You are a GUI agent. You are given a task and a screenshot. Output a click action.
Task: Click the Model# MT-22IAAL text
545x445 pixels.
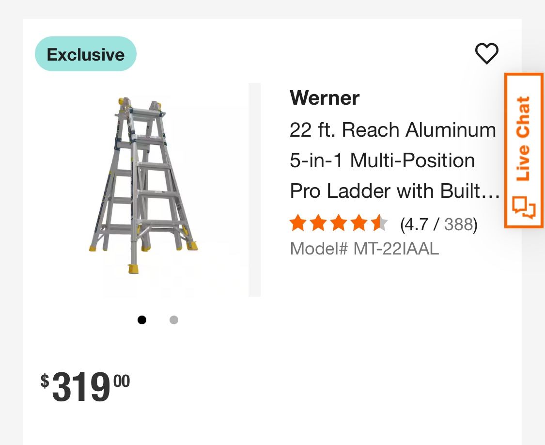pos(364,249)
